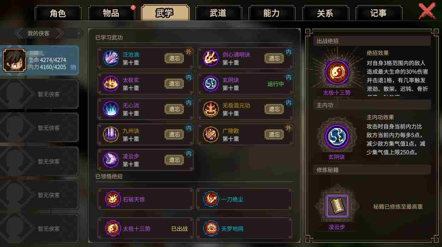Click the 广陵散 skill icon

pos(211,134)
